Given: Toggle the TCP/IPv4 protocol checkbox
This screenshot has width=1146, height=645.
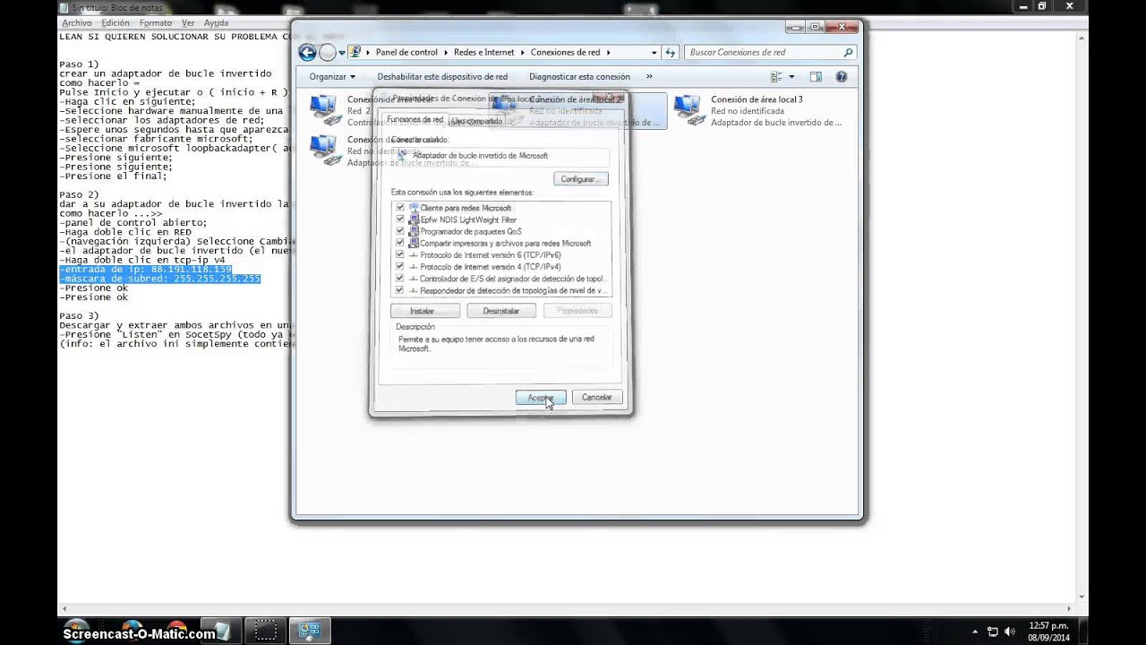Looking at the screenshot, I should pos(400,266).
